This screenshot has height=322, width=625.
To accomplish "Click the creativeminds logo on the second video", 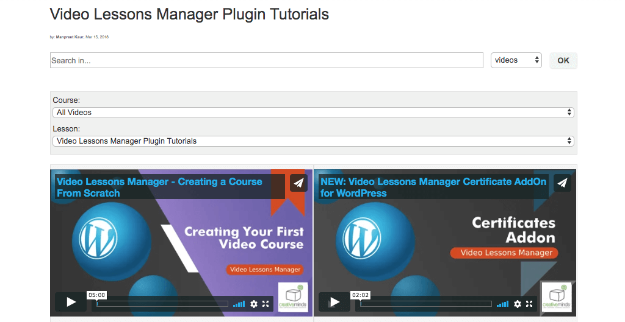I will click(557, 297).
